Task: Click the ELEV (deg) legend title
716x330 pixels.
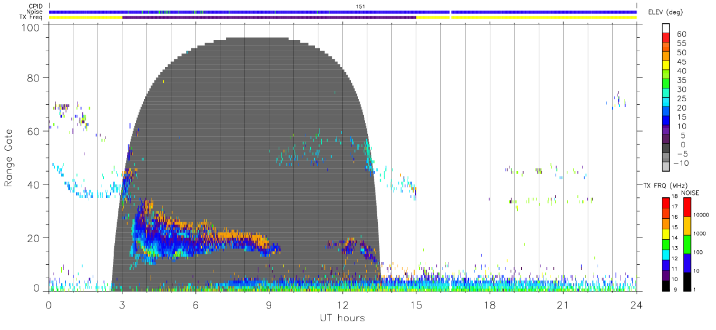Action: click(666, 13)
